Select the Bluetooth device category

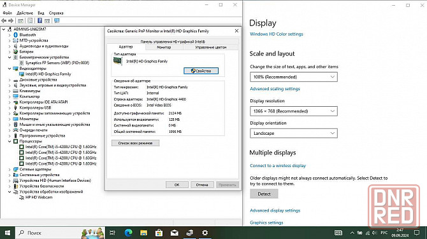coord(27,35)
